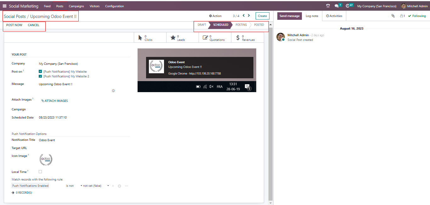
Task: Open the activities clock icon in navbar
Action: (348, 6)
